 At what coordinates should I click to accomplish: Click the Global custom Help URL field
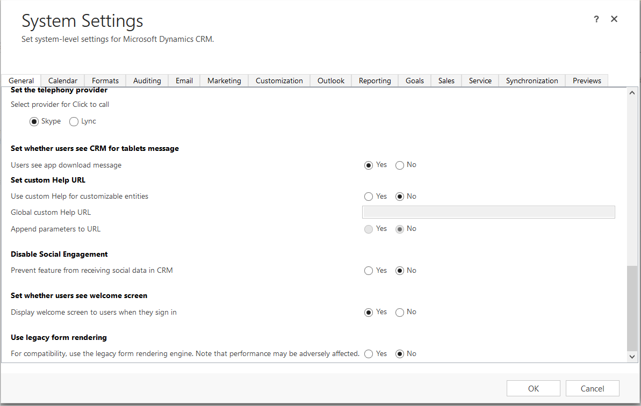488,212
